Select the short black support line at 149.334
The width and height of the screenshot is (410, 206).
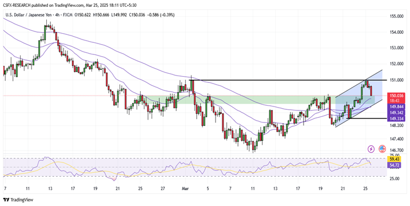367,118
